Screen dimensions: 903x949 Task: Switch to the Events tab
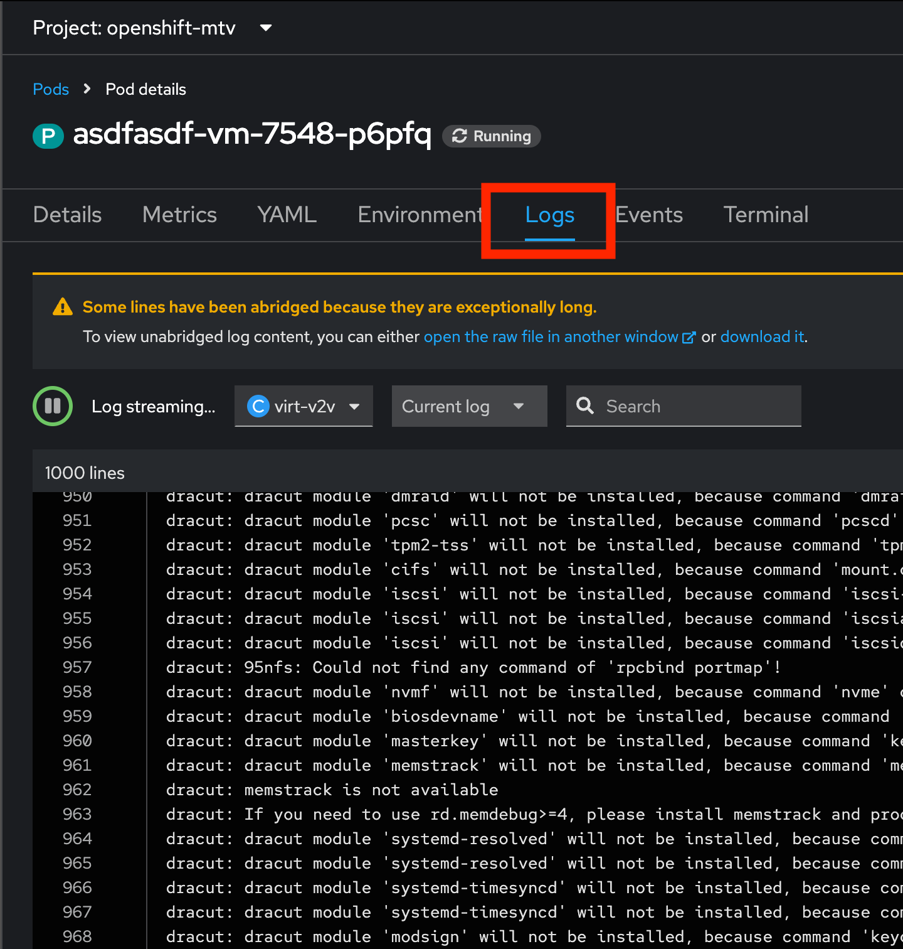648,215
